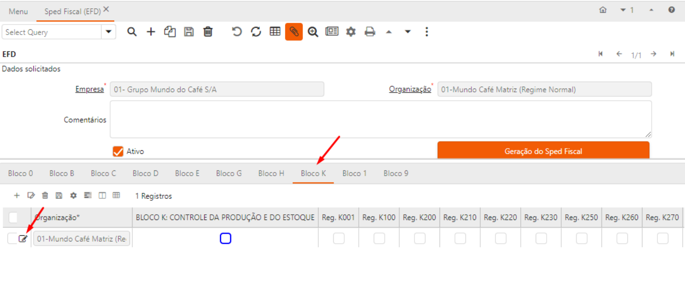Edit the 01-Mundo Café Matriz row pencil icon
The image size is (685, 287).
[x=23, y=239]
